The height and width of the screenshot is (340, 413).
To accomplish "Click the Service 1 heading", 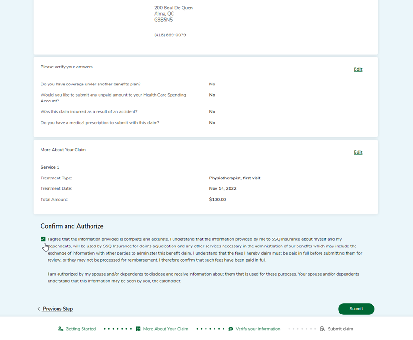I will coord(50,167).
